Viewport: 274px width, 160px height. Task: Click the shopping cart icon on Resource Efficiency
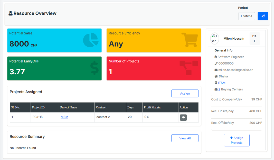(x=190, y=40)
